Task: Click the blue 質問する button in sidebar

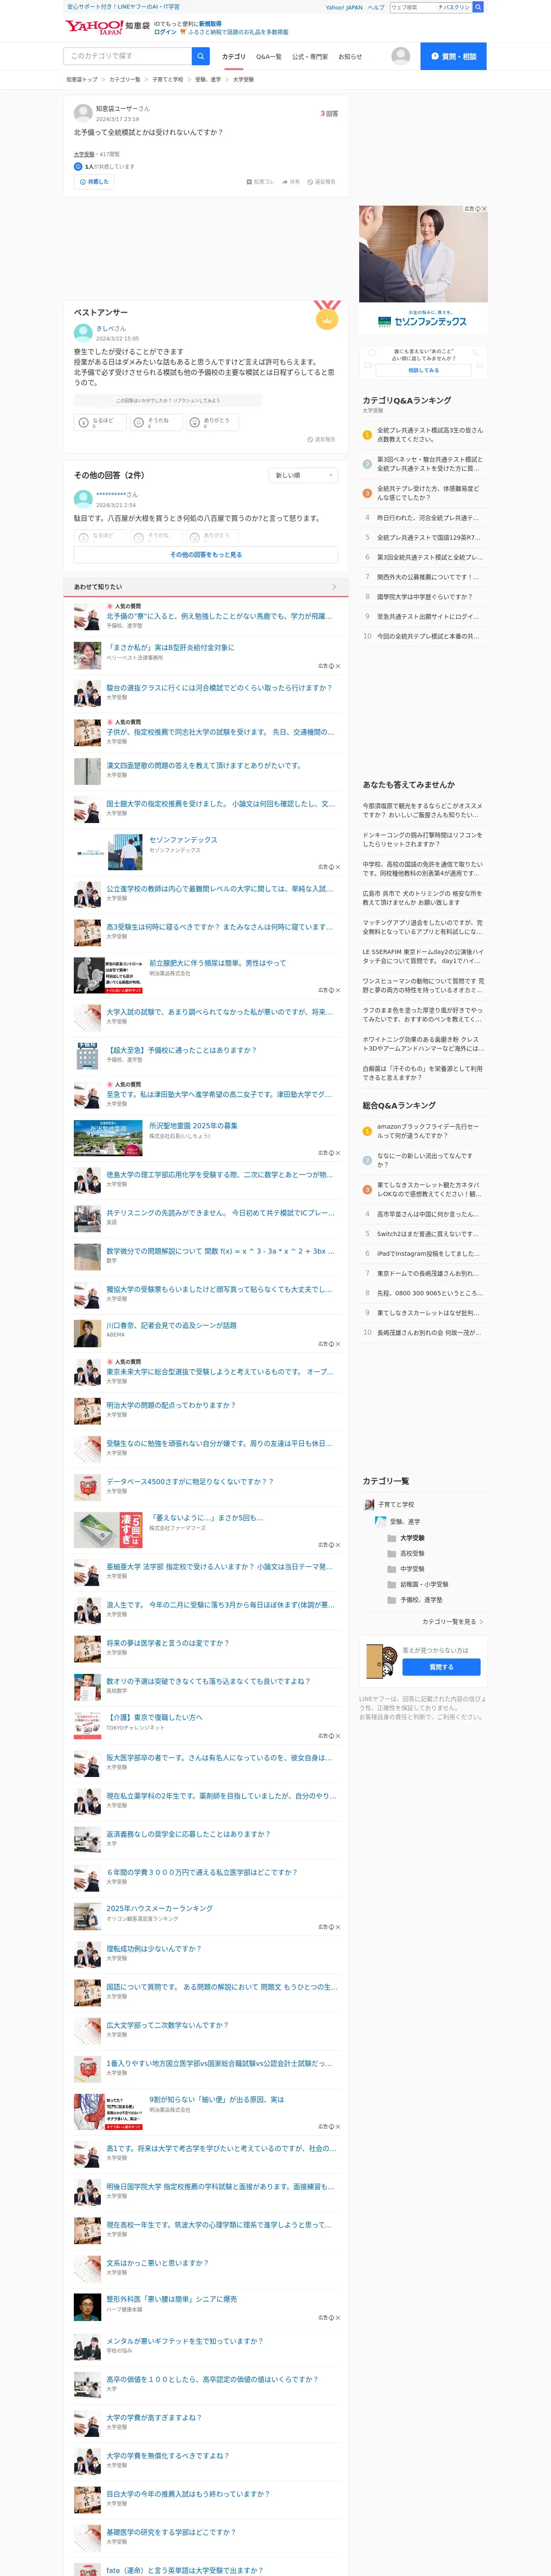Action: (x=441, y=1667)
